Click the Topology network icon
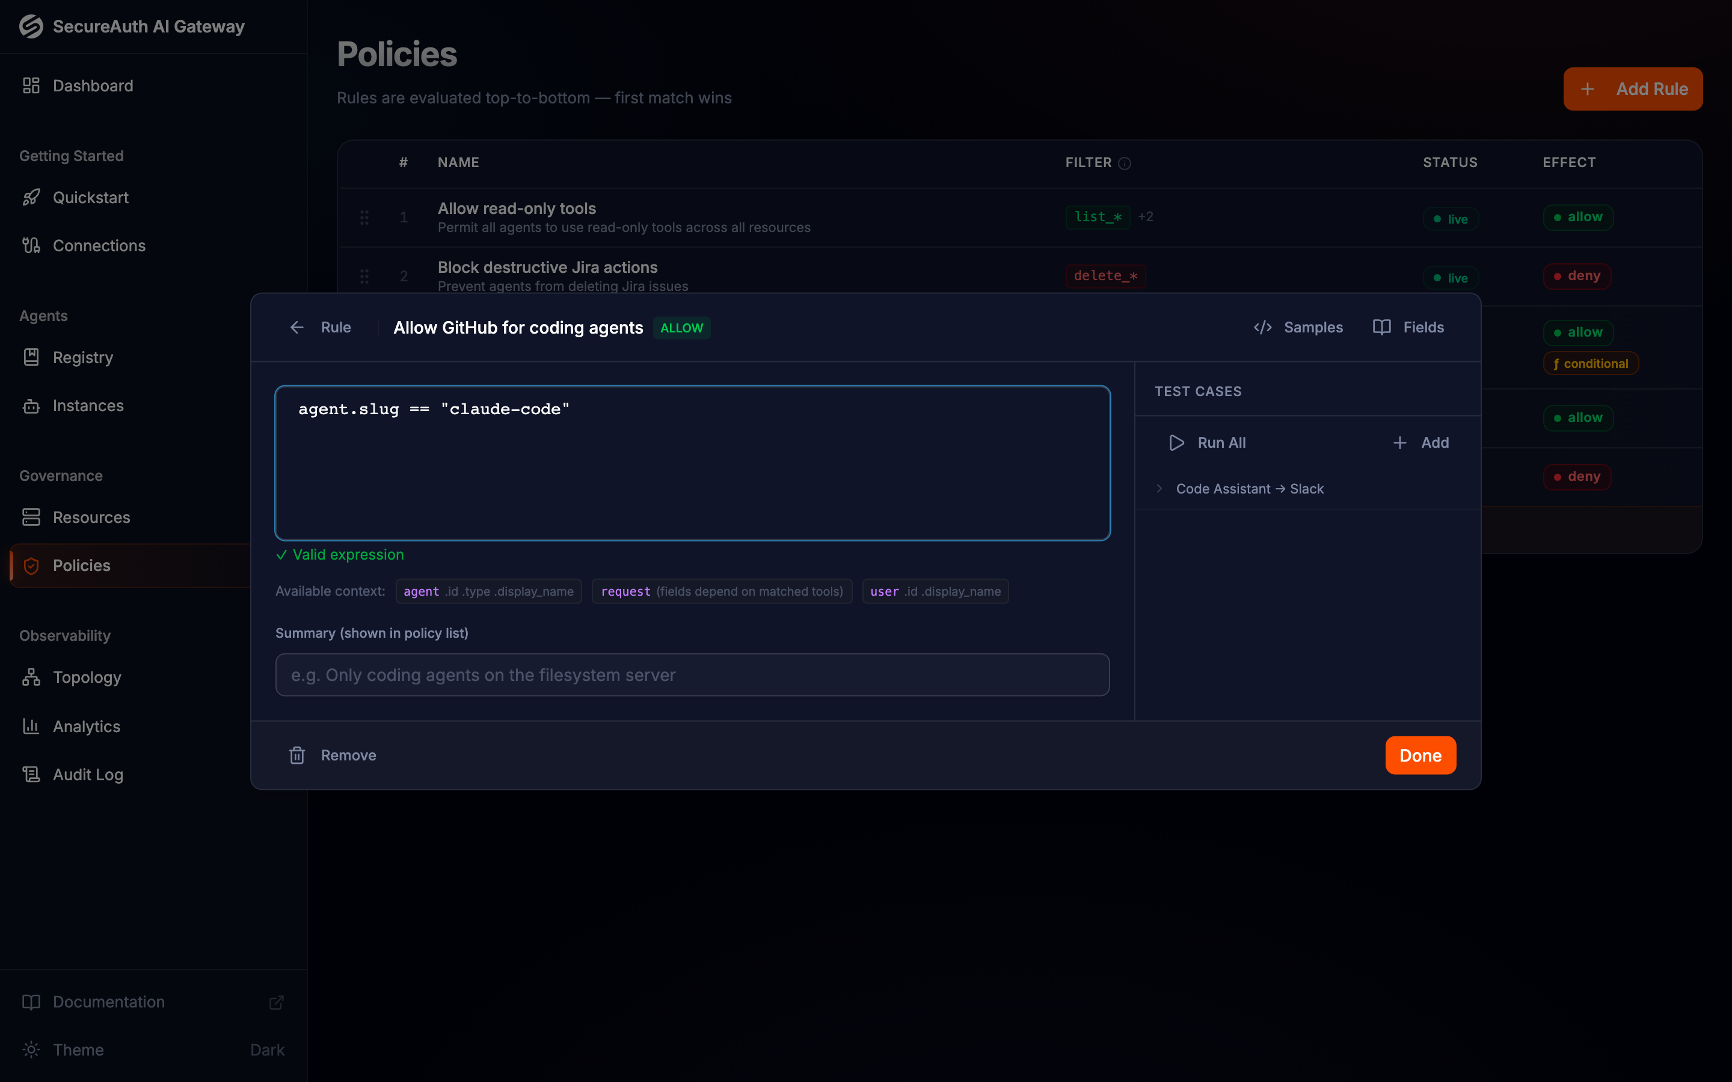This screenshot has height=1082, width=1732. pos(31,677)
